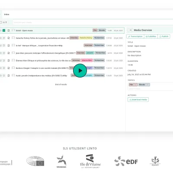Screen dimensions: 173x173
Task: Click the Ille & Vilaine département logo
Action: [x=90, y=161]
